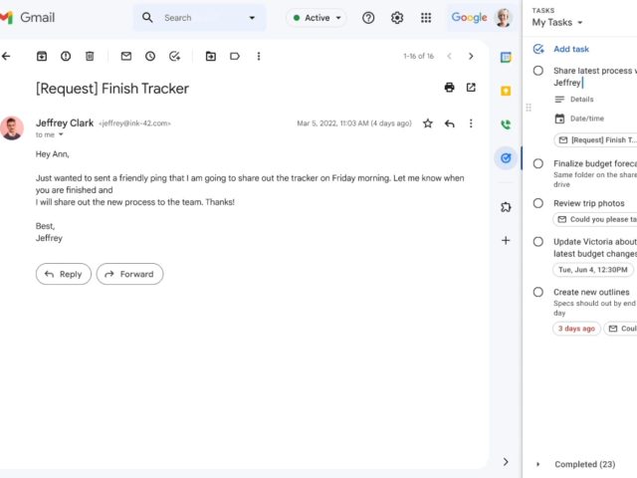
Task: Hide the side panel with bottom chevron
Action: point(506,462)
